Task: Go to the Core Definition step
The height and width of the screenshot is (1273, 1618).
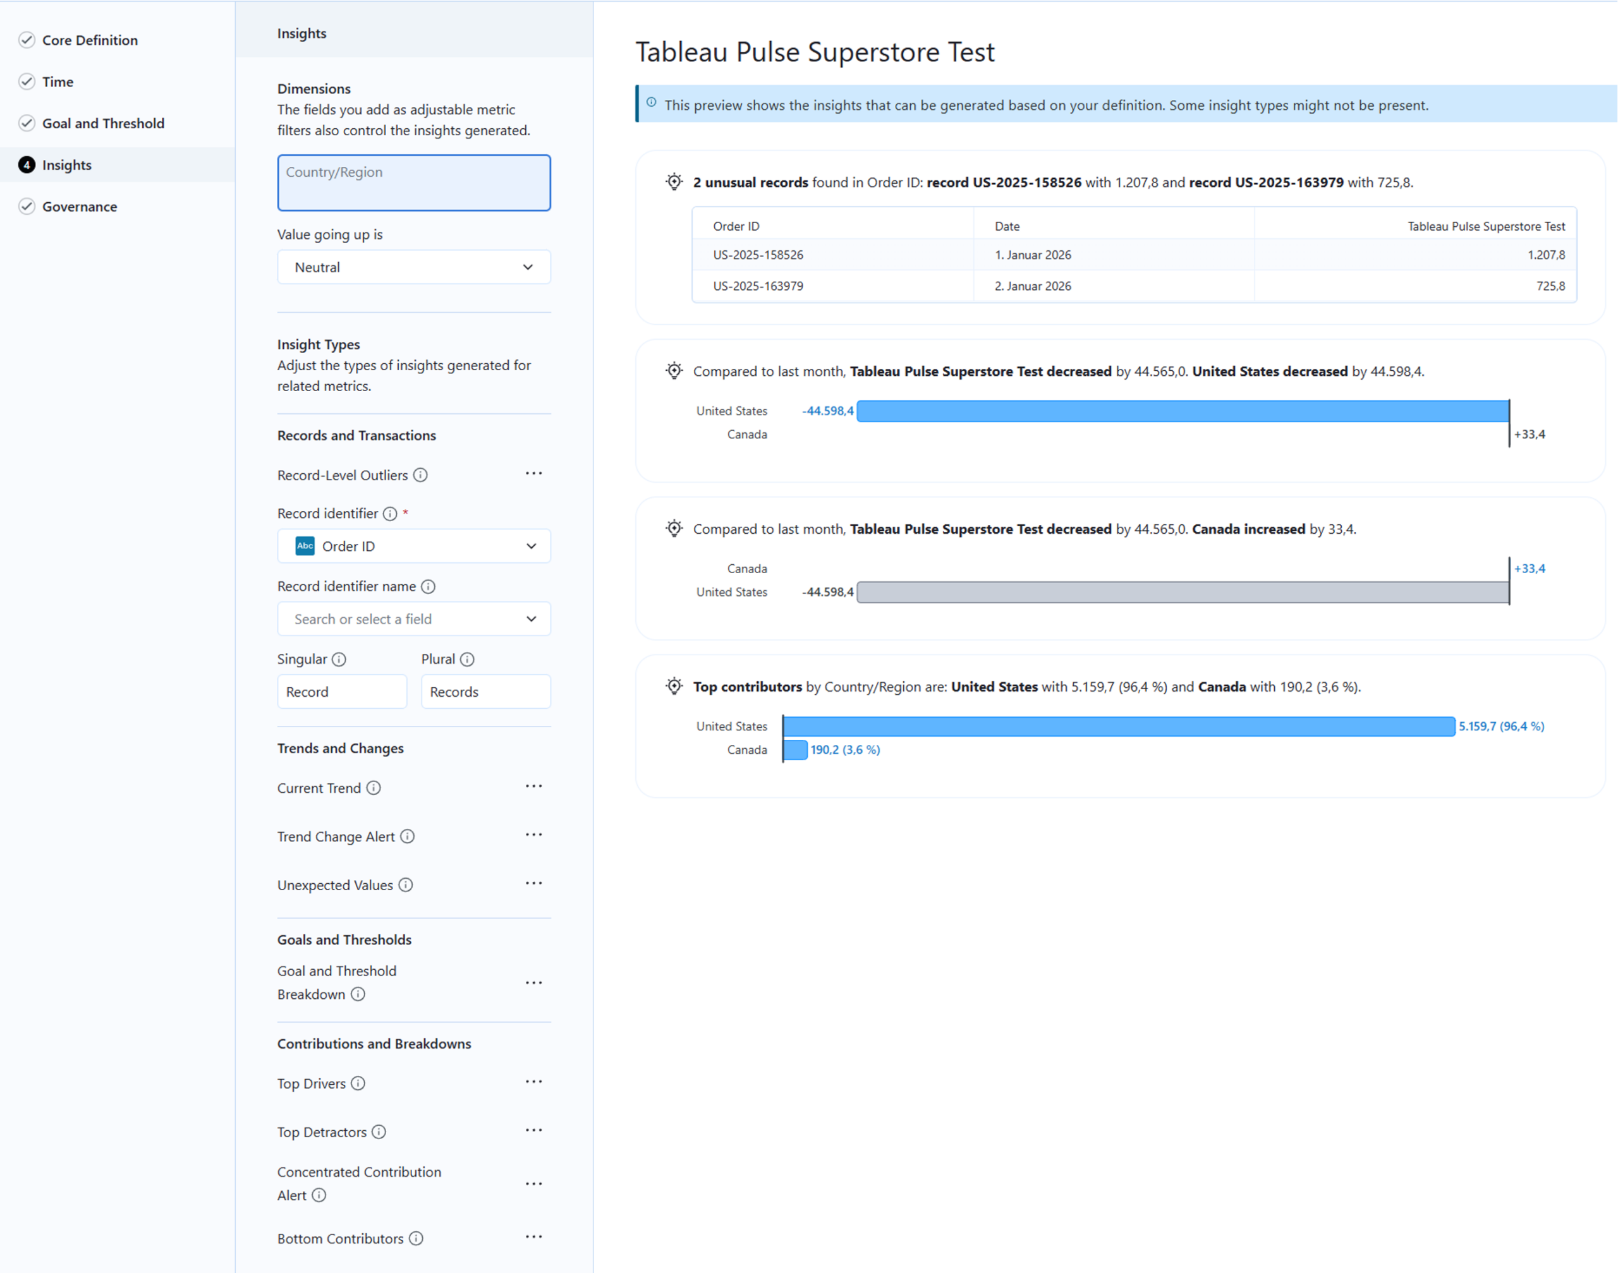Action: (90, 40)
